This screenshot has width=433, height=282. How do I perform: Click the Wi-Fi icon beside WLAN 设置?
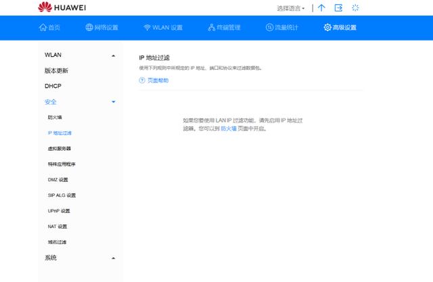147,28
